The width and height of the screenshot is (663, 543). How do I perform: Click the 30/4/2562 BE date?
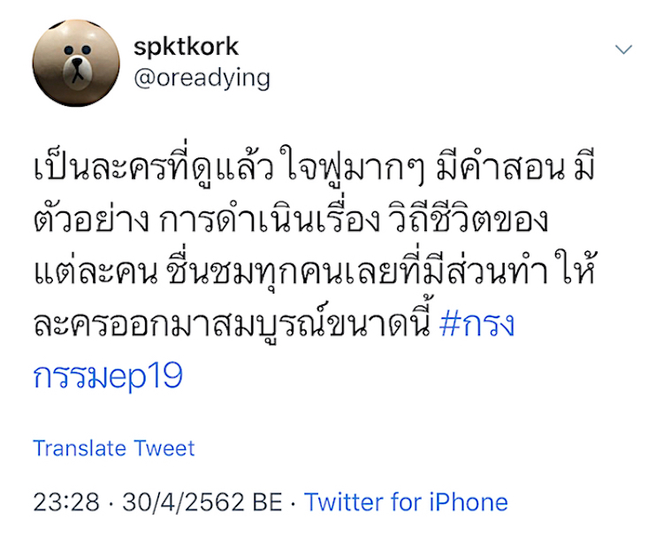(x=202, y=502)
